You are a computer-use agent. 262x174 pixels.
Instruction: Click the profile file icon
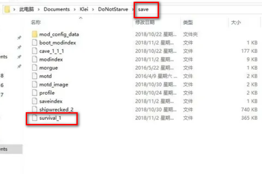coord(34,93)
